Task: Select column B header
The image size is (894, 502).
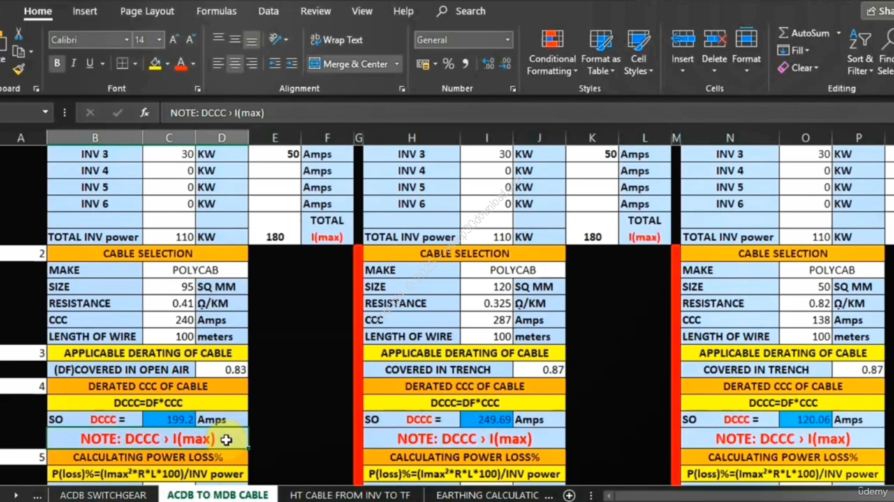Action: (95, 138)
